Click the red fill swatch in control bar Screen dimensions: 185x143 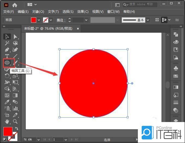click(34, 20)
